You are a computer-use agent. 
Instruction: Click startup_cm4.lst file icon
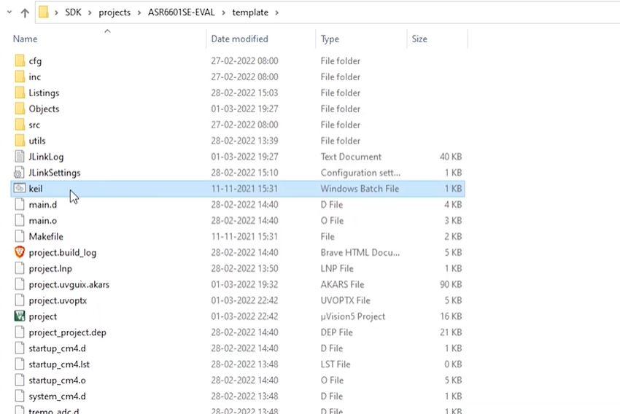point(20,364)
